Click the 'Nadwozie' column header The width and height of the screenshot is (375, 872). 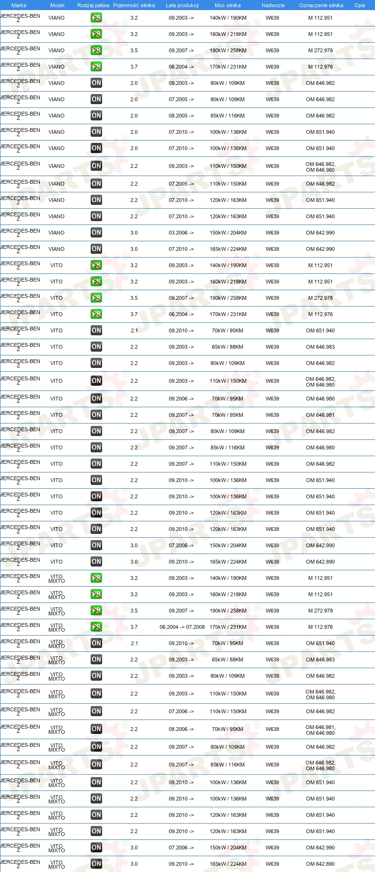[x=273, y=5]
